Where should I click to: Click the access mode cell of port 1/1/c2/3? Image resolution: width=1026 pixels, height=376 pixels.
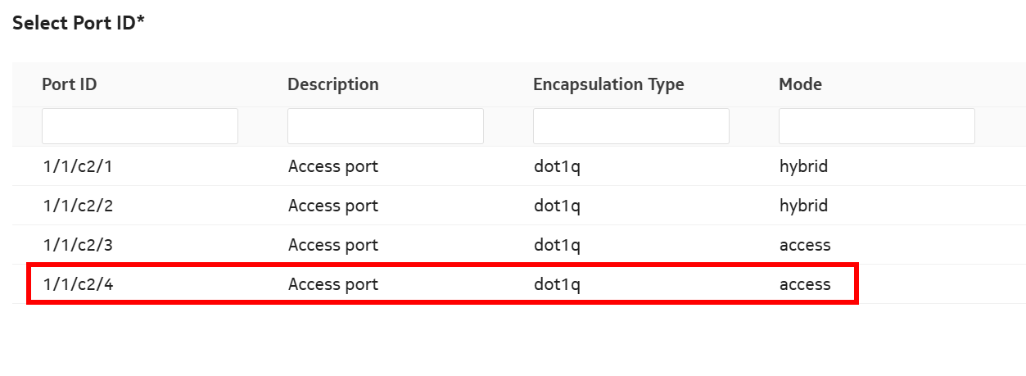[804, 245]
